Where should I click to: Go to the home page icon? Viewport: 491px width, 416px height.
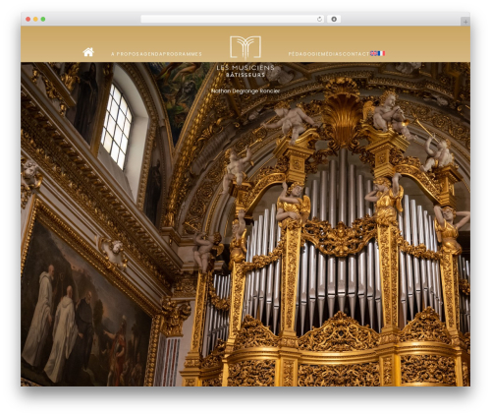pos(88,52)
